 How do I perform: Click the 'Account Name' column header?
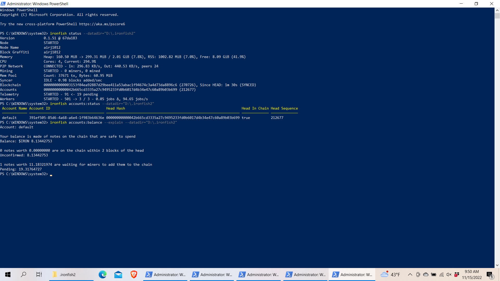[x=15, y=108]
